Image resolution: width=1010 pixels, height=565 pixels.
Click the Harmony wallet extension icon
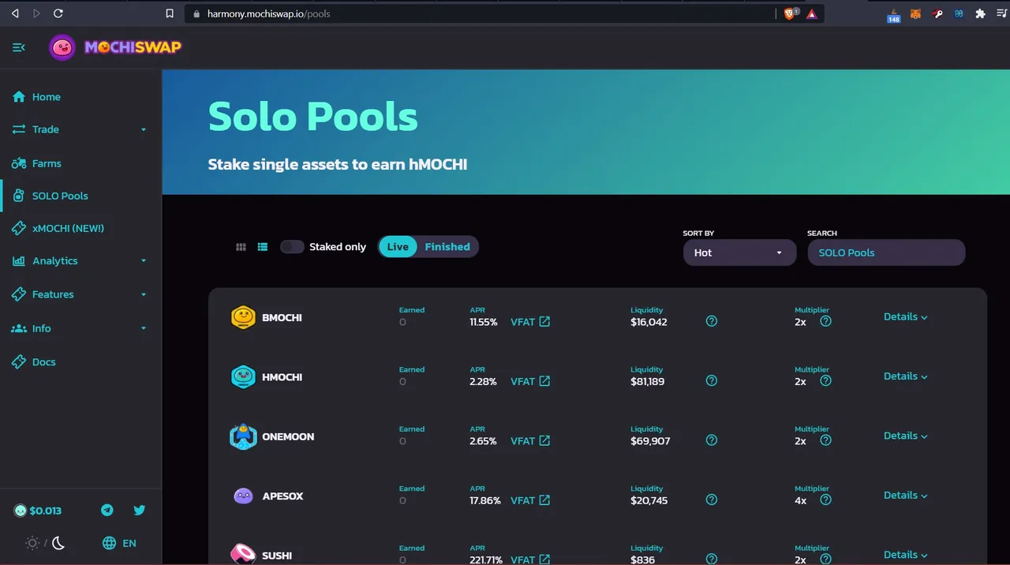(x=959, y=13)
